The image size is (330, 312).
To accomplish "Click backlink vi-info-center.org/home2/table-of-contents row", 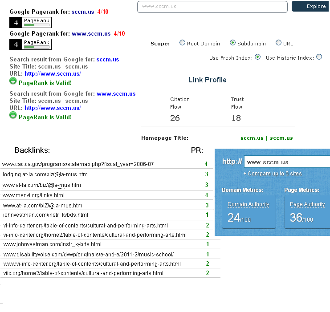I will tap(95, 235).
